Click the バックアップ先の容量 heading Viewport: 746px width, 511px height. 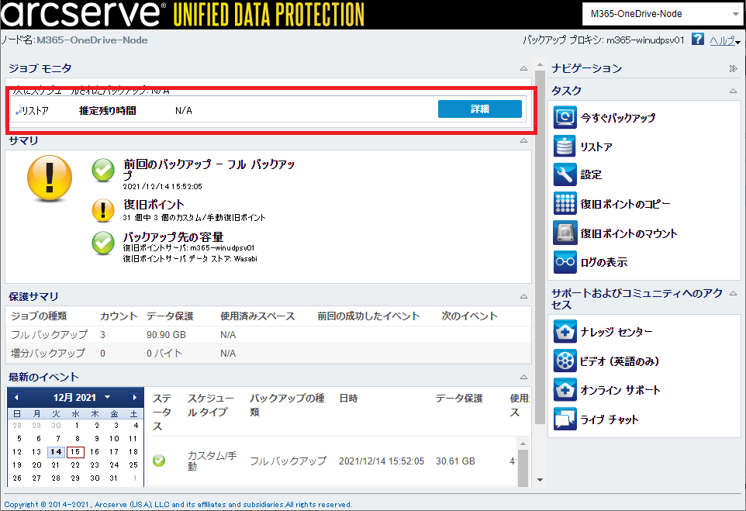173,237
